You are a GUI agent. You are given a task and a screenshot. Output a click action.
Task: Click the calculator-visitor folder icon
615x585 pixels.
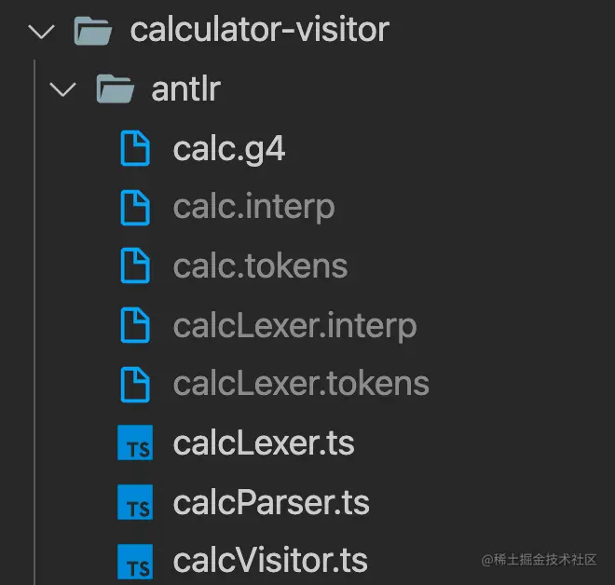click(93, 31)
